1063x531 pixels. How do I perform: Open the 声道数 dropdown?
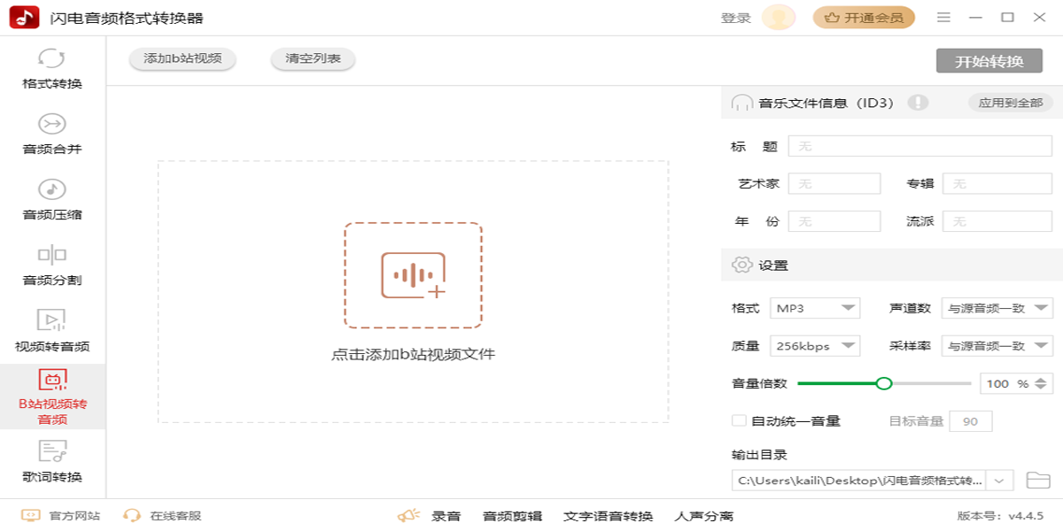coord(997,308)
